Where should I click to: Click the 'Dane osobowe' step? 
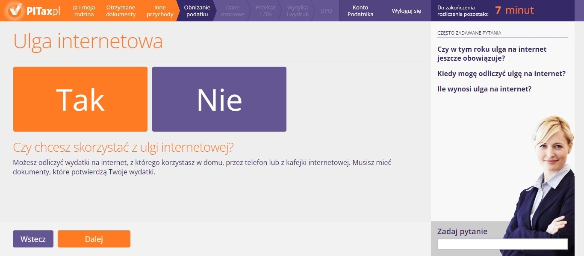click(x=233, y=11)
